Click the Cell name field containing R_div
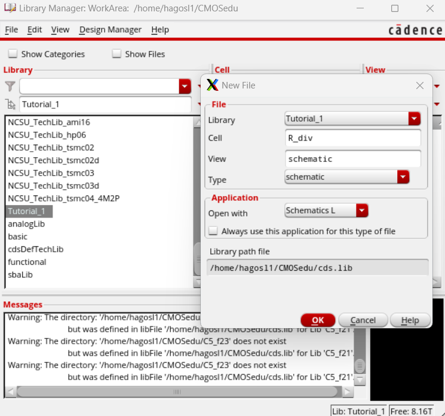The image size is (445, 416). 353,138
